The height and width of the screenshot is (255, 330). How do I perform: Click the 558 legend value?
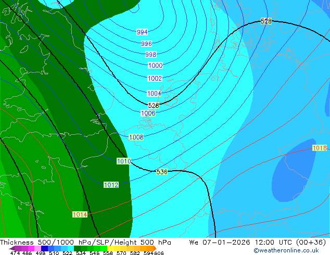click(108, 253)
